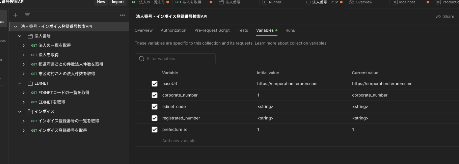Expand the 法人の一覧を取得 request
459x164 pixels.
pos(24,45)
